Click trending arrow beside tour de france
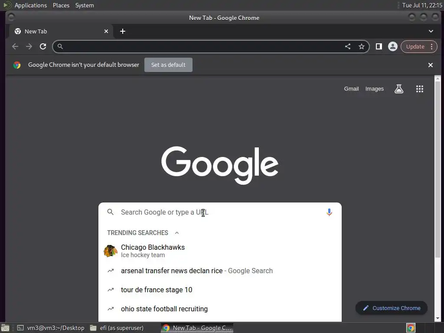Image resolution: width=444 pixels, height=333 pixels. (x=111, y=290)
